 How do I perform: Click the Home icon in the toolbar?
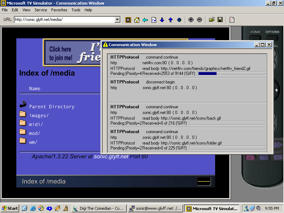click(137, 20)
